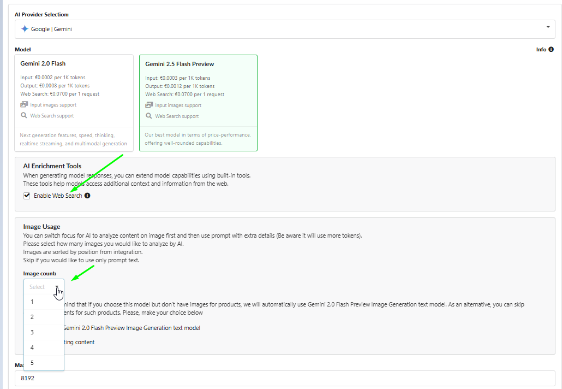Click Web Search magnifier icon in Gemini 2.0 Flash
562x389 pixels.
coord(24,115)
